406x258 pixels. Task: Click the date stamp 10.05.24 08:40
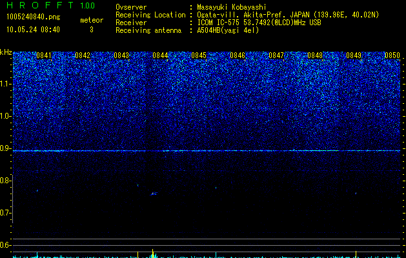[x=33, y=30]
